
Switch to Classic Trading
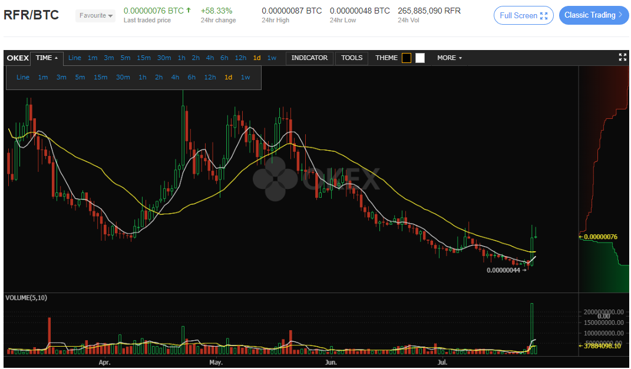593,15
